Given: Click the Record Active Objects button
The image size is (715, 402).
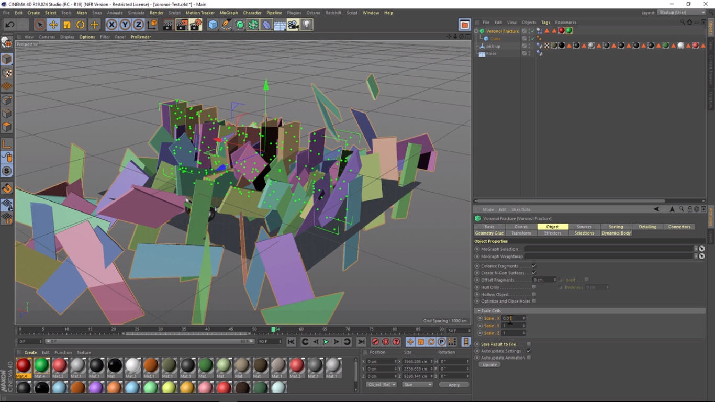Looking at the screenshot, I should tap(375, 342).
